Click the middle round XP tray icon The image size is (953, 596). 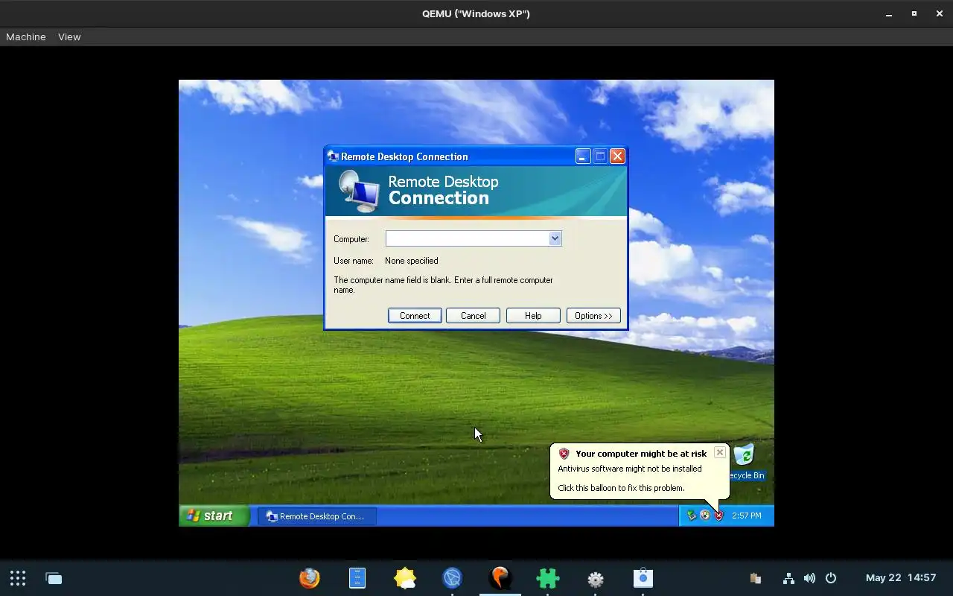[705, 516]
